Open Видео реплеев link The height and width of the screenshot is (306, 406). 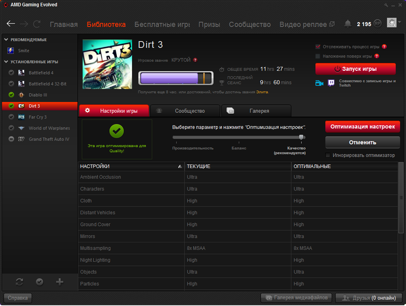(x=307, y=24)
